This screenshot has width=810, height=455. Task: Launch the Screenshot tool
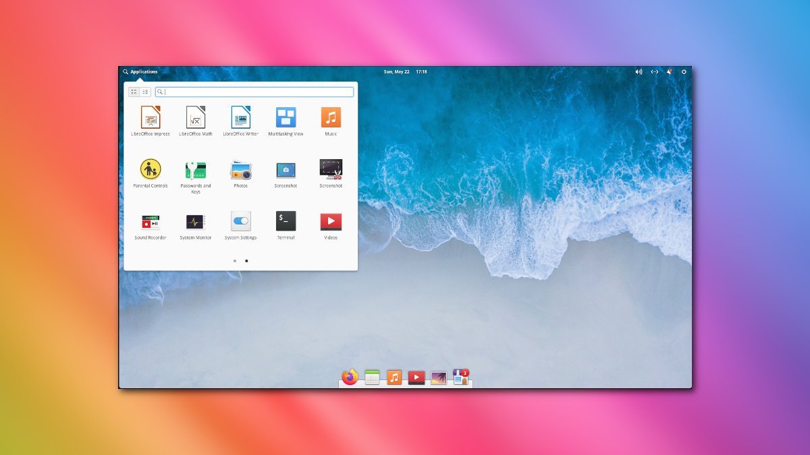coord(286,171)
